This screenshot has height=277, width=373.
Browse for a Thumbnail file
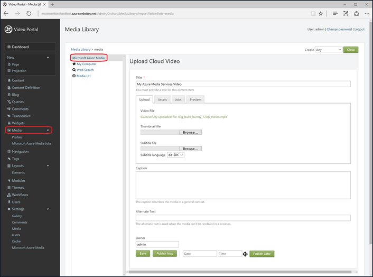pyautogui.click(x=191, y=132)
